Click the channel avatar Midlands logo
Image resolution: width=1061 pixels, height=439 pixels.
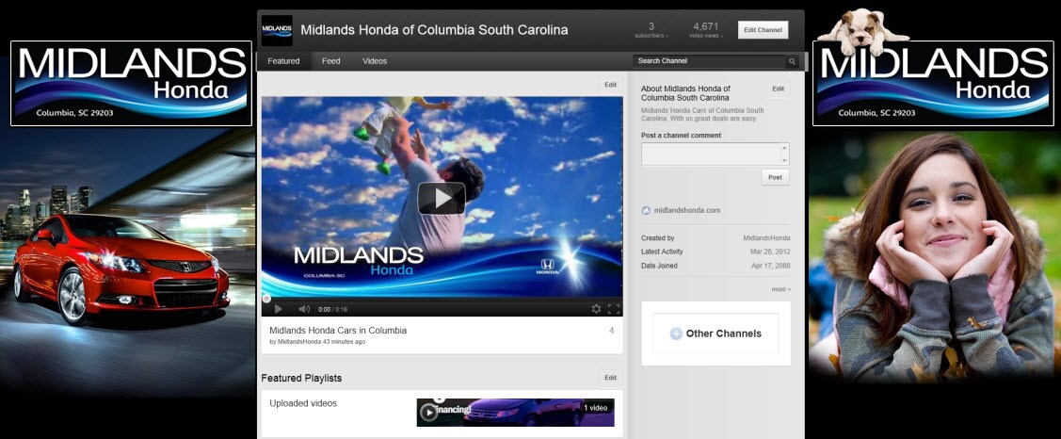click(x=277, y=30)
